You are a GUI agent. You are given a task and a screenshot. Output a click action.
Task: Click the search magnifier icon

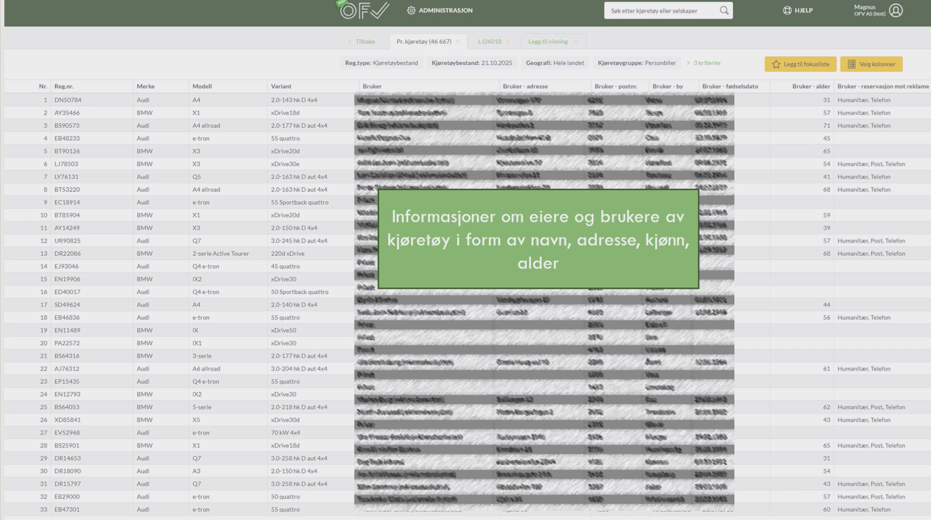tap(724, 10)
